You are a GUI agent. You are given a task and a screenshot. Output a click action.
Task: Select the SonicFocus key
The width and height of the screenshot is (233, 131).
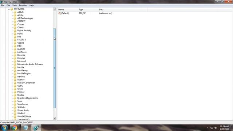[x=23, y=104]
